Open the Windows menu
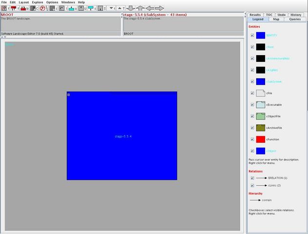This screenshot has height=234, width=308. (x=68, y=2)
